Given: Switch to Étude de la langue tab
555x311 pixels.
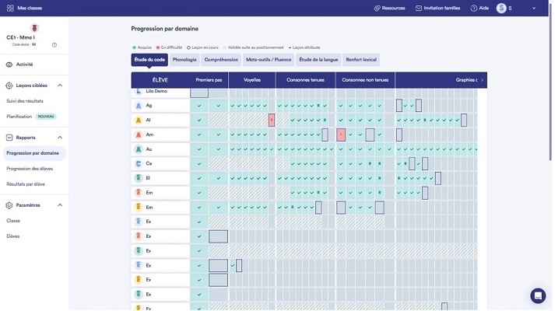Looking at the screenshot, I should pyautogui.click(x=318, y=60).
